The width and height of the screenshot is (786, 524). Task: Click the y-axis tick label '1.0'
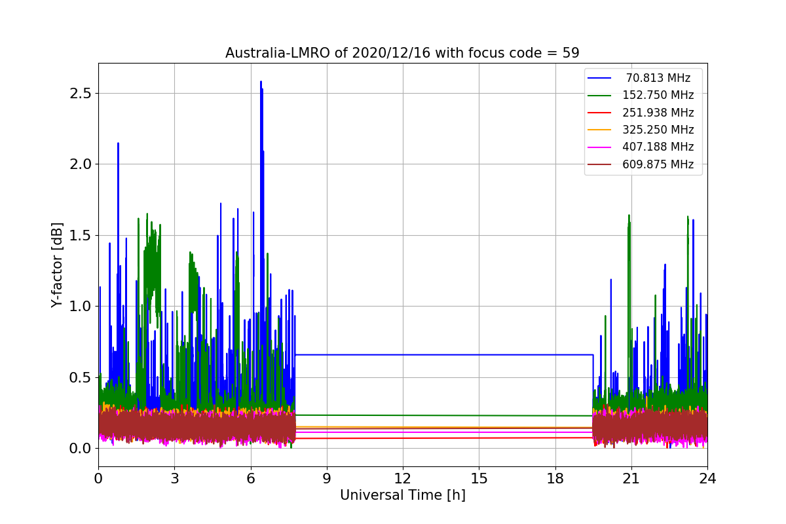[x=79, y=307]
